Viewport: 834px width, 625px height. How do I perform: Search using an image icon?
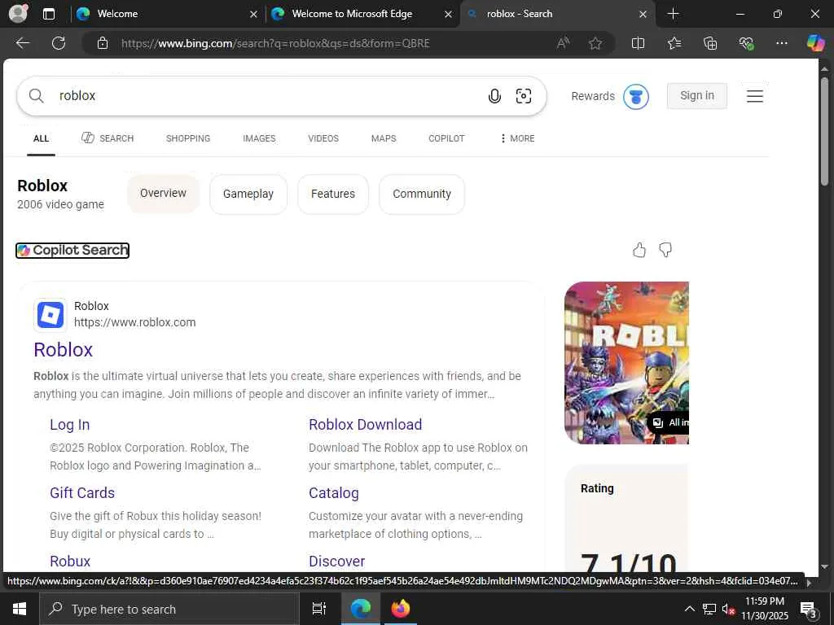(524, 96)
